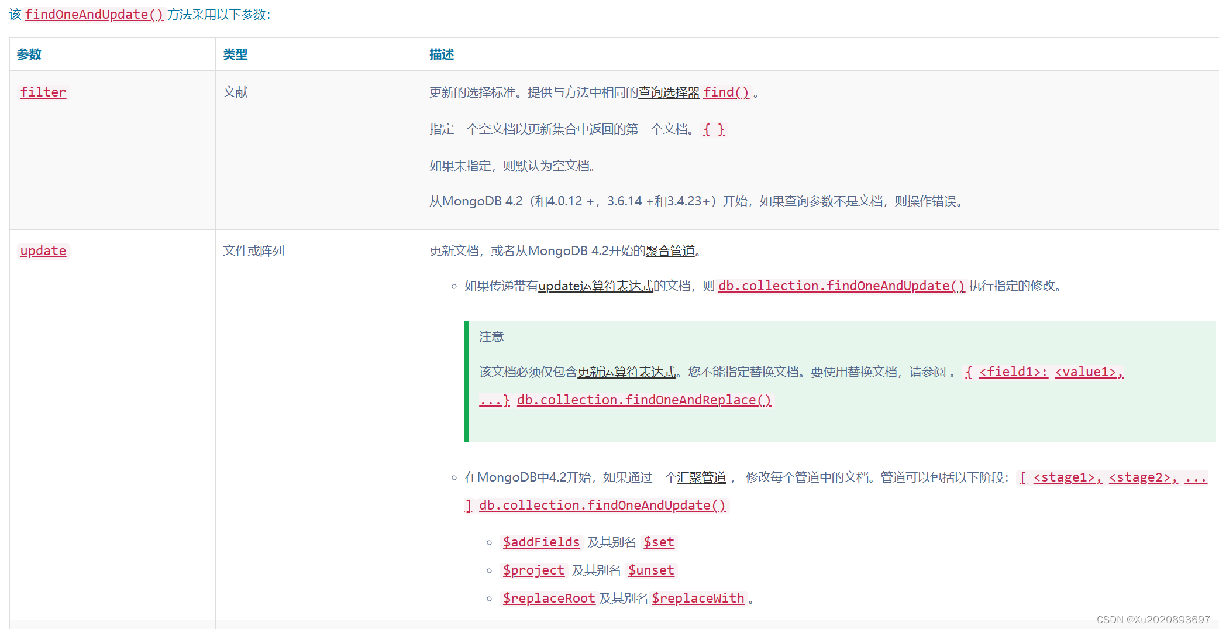Viewport: 1219px width, 629px height.
Task: Open the find() query selector link
Action: pos(725,92)
